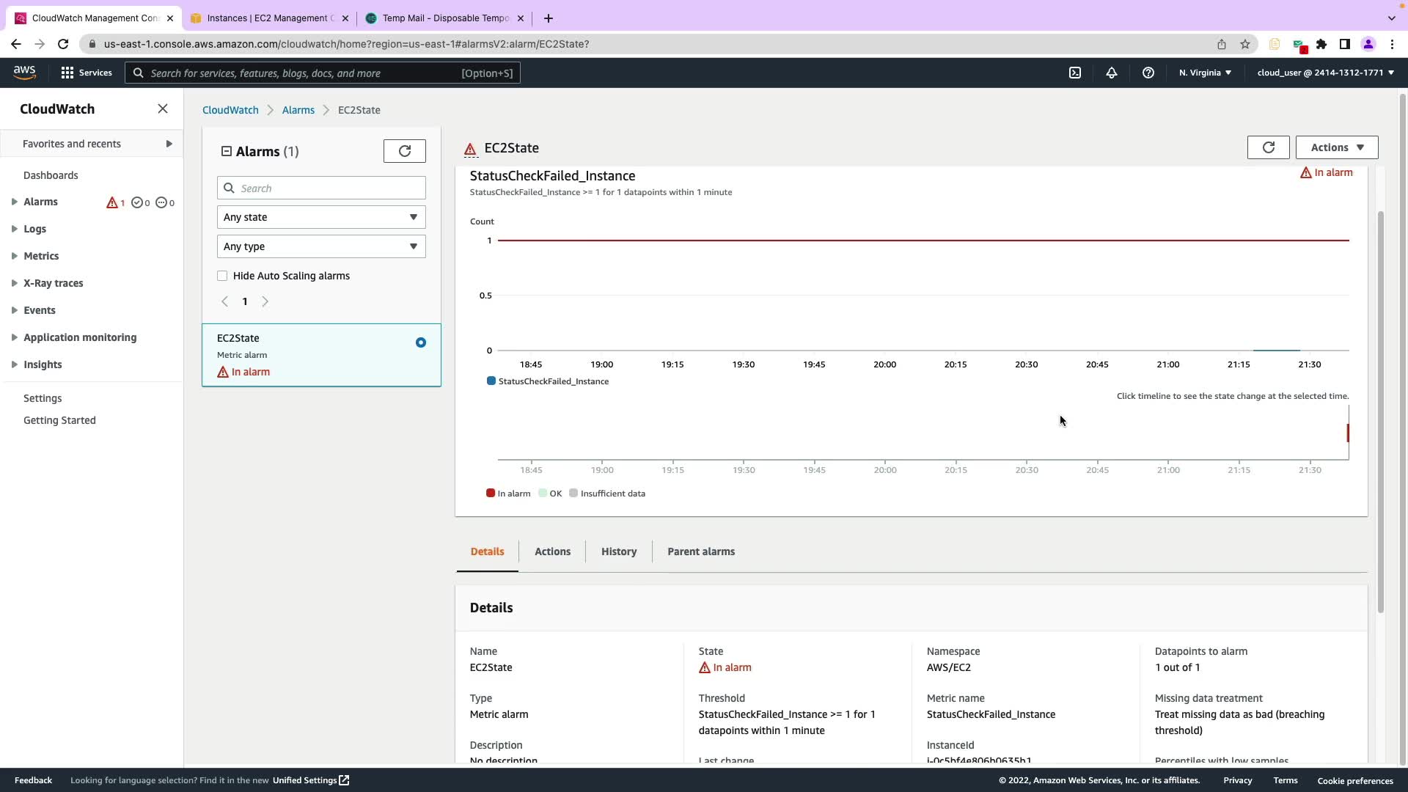The height and width of the screenshot is (792, 1408).
Task: Close the CloudWatch navigation sidebar
Action: click(x=163, y=109)
